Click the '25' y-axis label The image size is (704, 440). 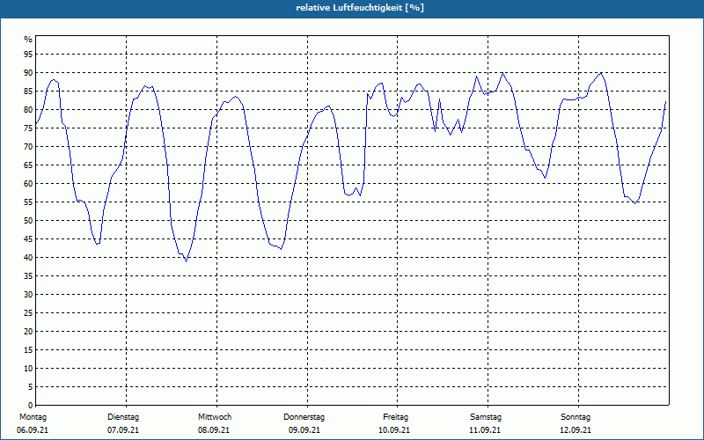(x=28, y=313)
